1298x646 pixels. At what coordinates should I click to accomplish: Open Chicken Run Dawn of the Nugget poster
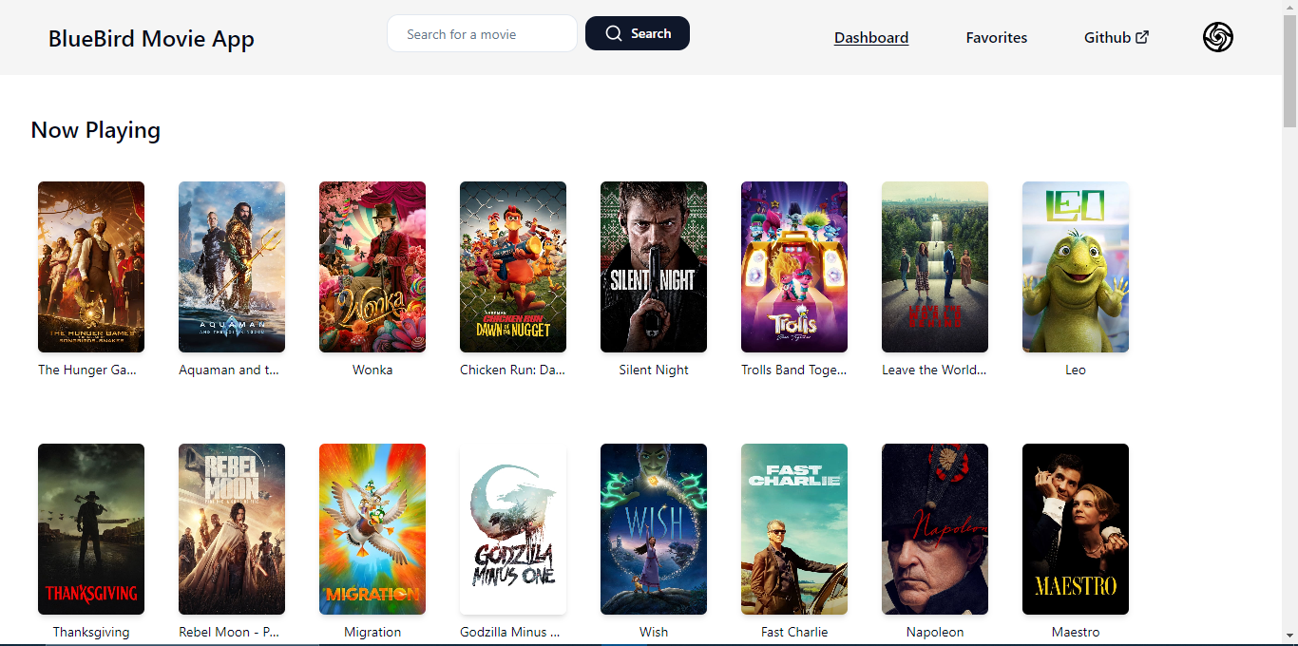click(x=513, y=267)
